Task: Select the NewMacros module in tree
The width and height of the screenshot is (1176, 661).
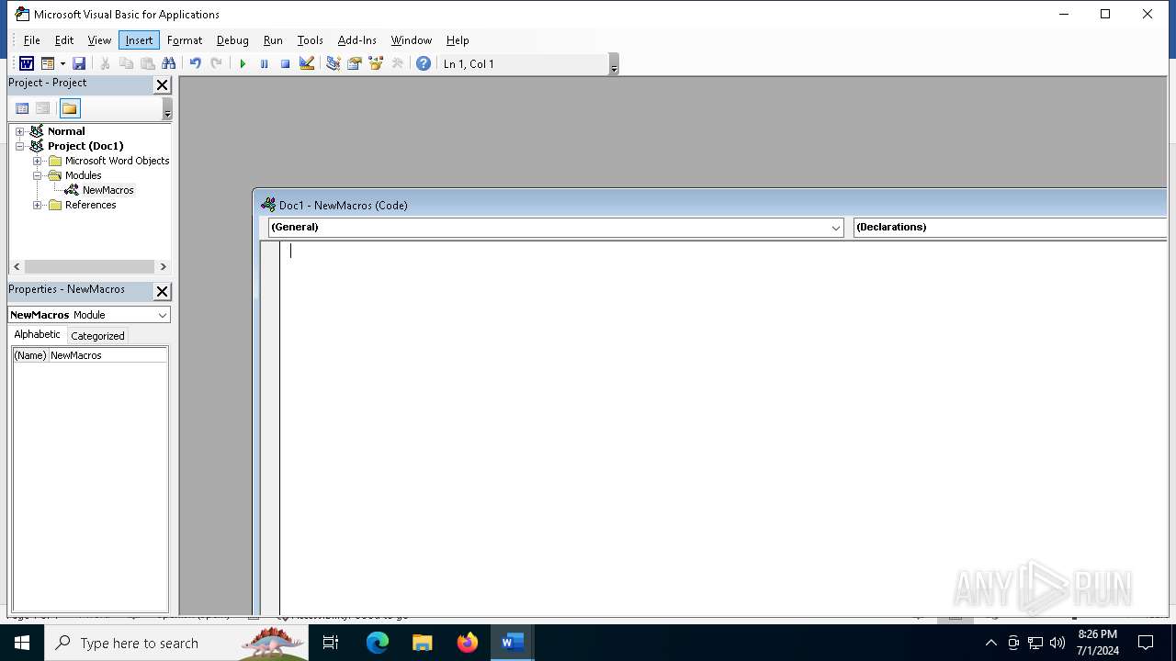Action: 107,190
